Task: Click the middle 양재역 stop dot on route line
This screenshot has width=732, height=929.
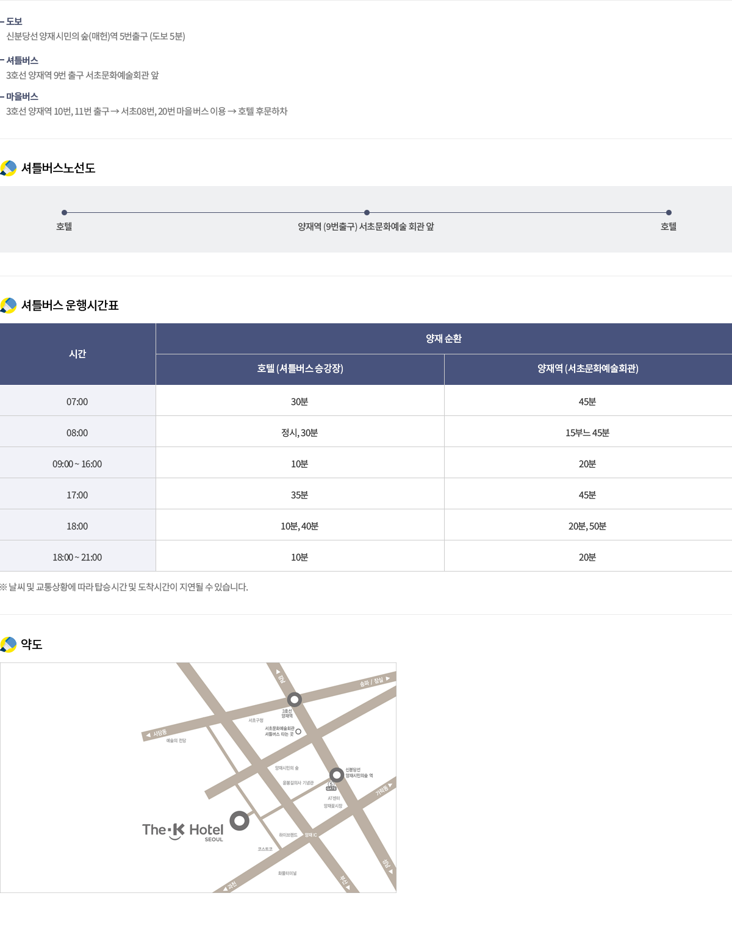Action: pos(367,213)
